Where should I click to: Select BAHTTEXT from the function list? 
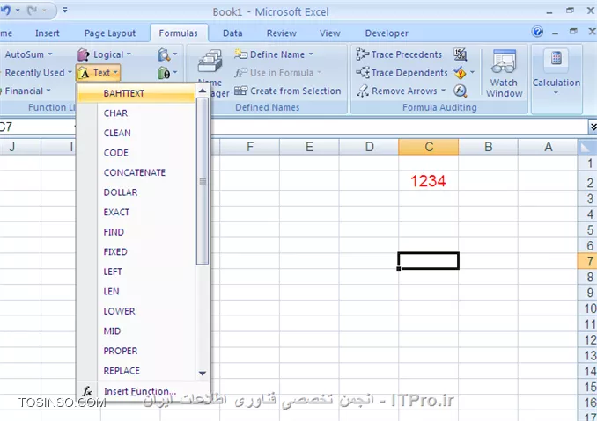point(136,93)
